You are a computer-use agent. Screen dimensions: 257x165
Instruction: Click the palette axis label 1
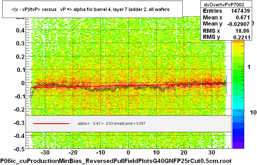(249, 67)
